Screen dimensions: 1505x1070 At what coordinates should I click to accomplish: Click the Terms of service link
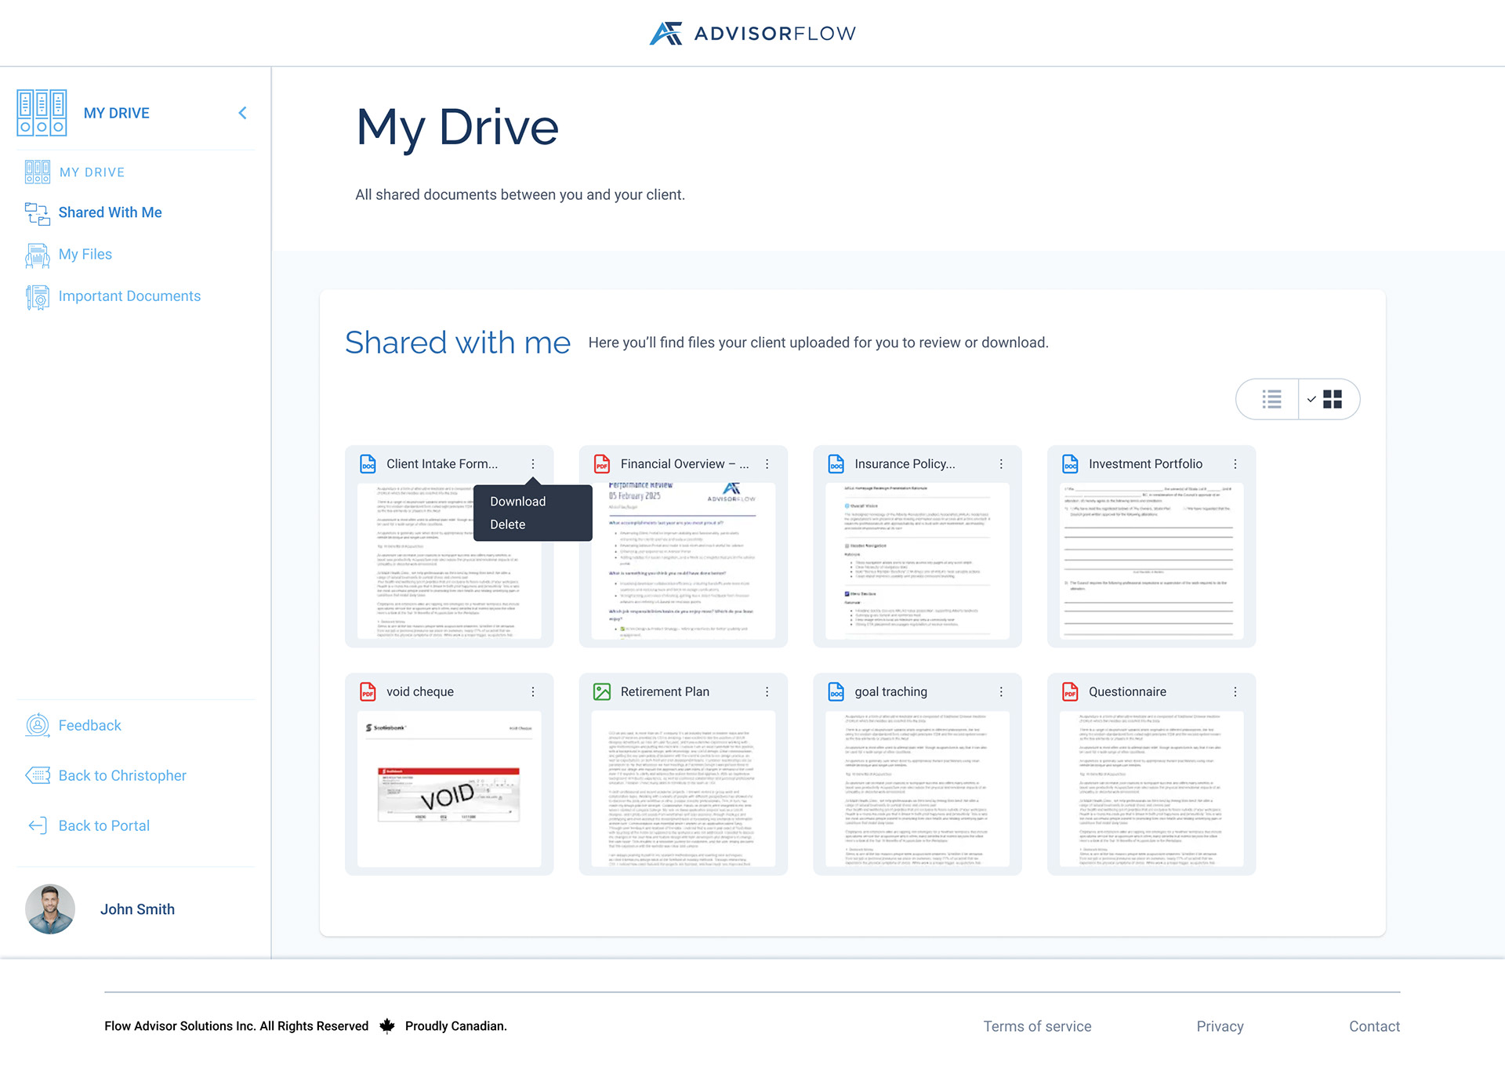click(1036, 1025)
